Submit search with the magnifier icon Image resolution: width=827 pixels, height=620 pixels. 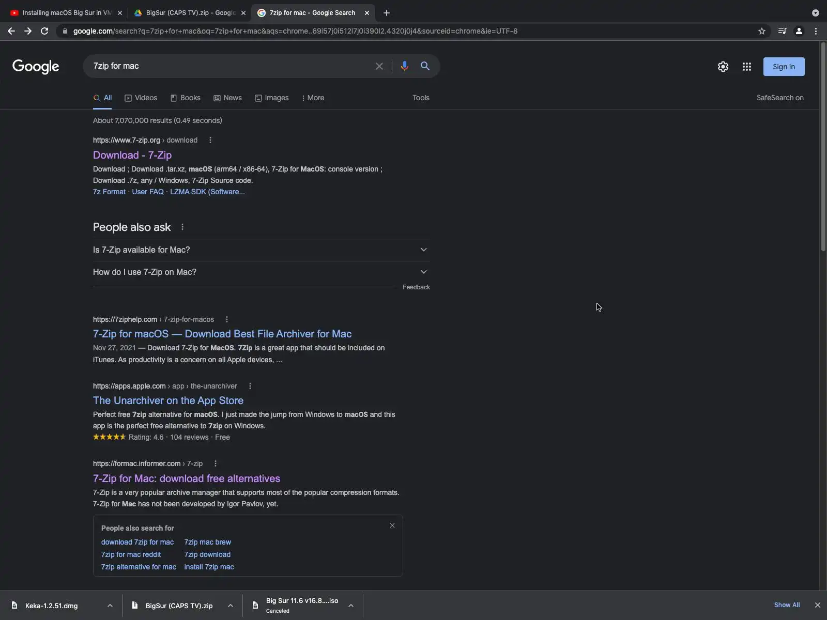[x=425, y=66]
